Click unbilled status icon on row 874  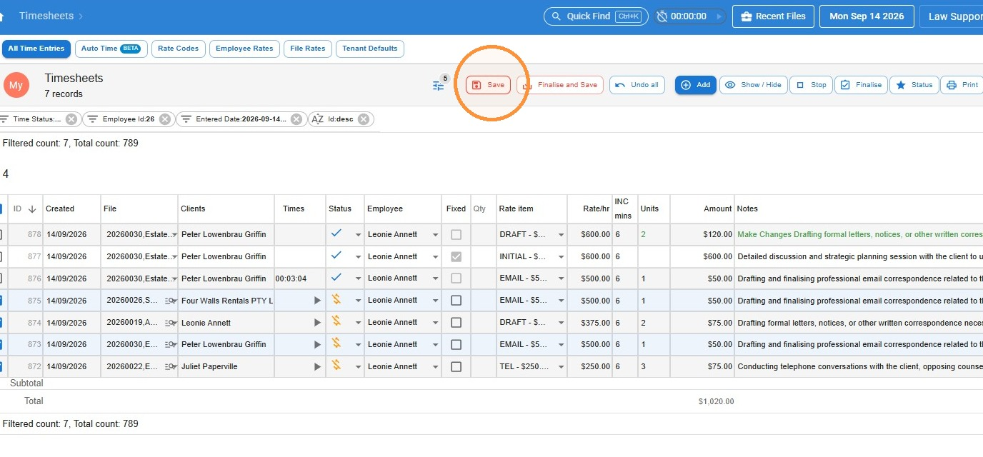click(x=336, y=321)
